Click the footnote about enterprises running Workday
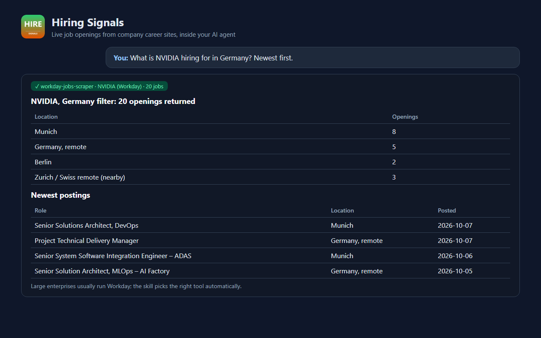The image size is (541, 338). (136, 286)
